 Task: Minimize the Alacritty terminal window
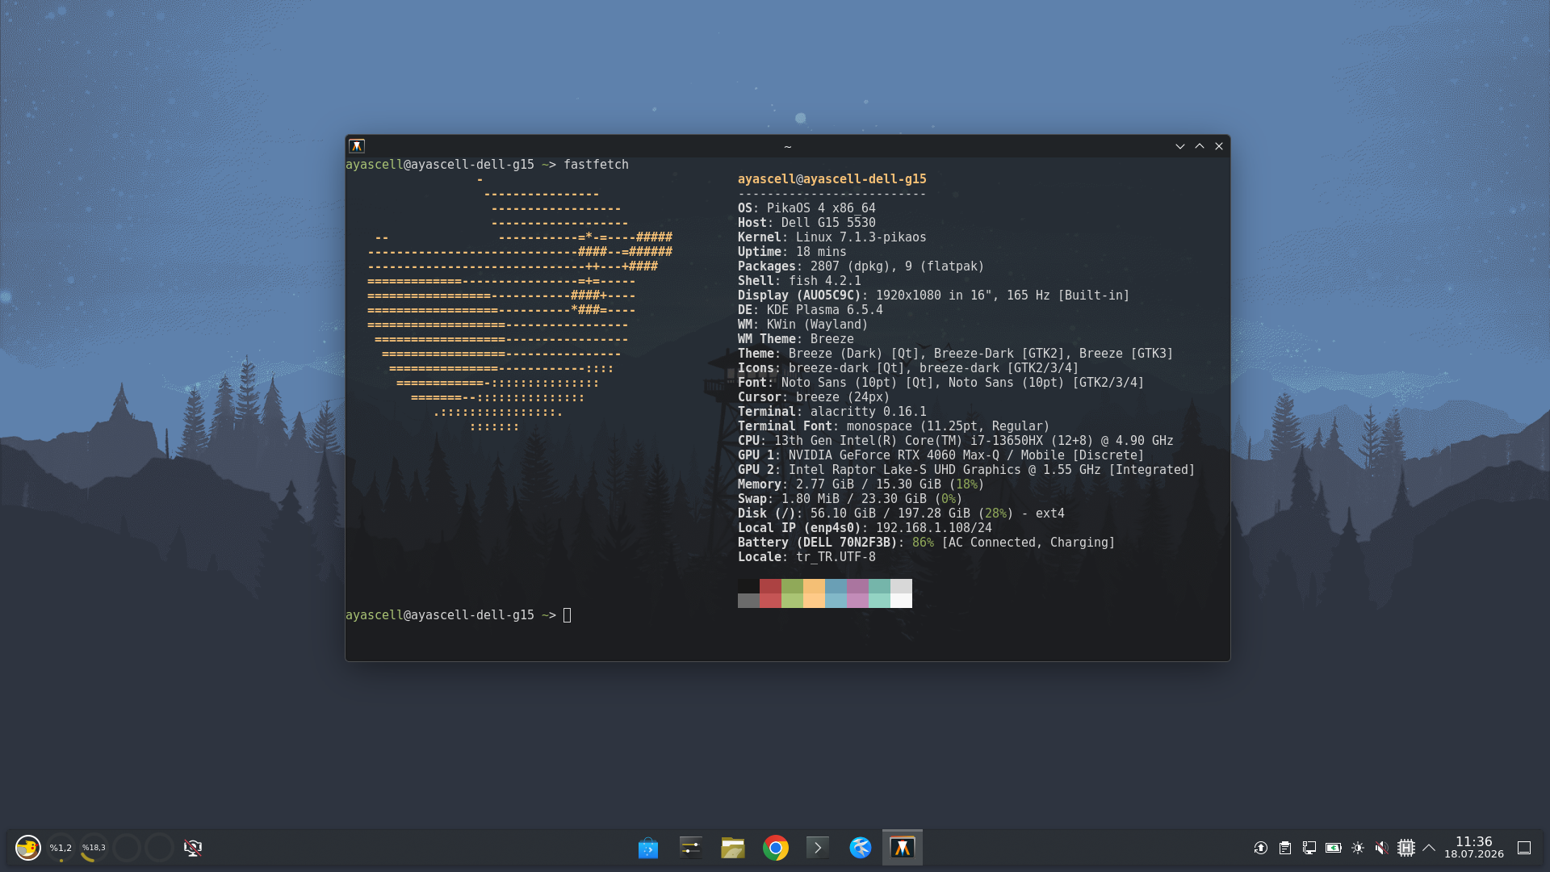click(x=1180, y=146)
